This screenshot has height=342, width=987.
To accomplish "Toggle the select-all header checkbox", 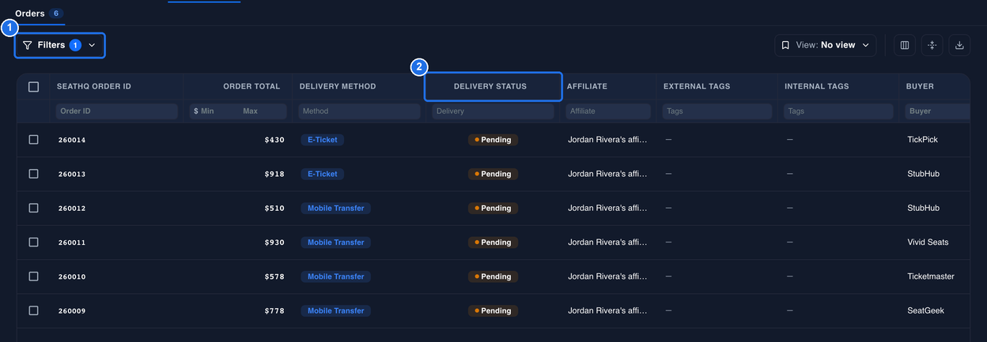I will point(33,87).
